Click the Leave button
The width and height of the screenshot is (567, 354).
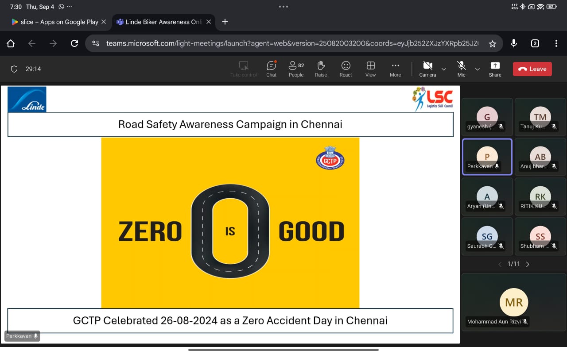point(532,69)
